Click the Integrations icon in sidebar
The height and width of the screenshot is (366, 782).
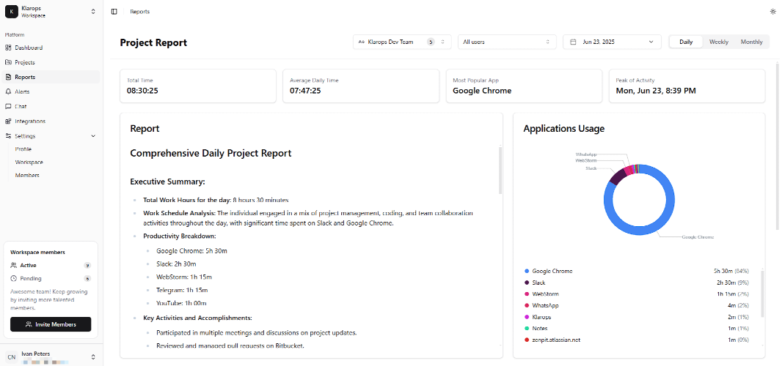(8, 121)
